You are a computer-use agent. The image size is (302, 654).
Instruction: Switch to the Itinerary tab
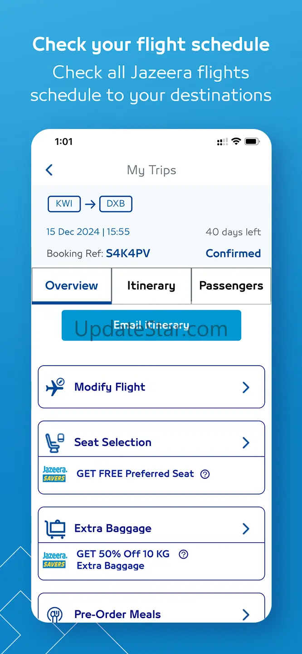[151, 286]
